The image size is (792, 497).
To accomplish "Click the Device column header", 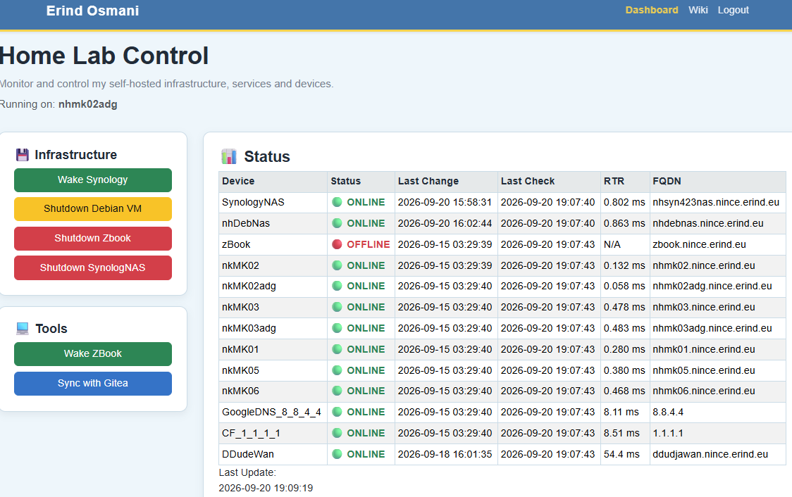I will pyautogui.click(x=273, y=181).
